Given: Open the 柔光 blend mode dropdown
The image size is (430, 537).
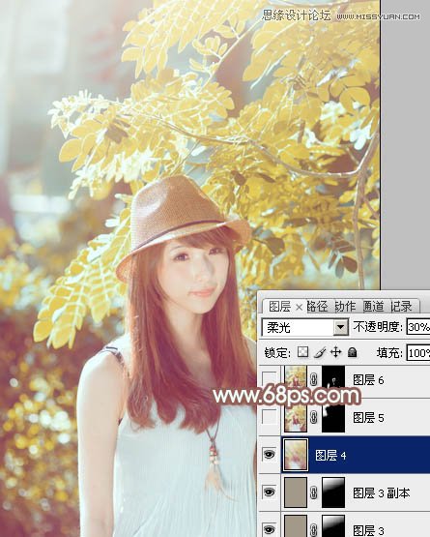Looking at the screenshot, I should (x=340, y=327).
